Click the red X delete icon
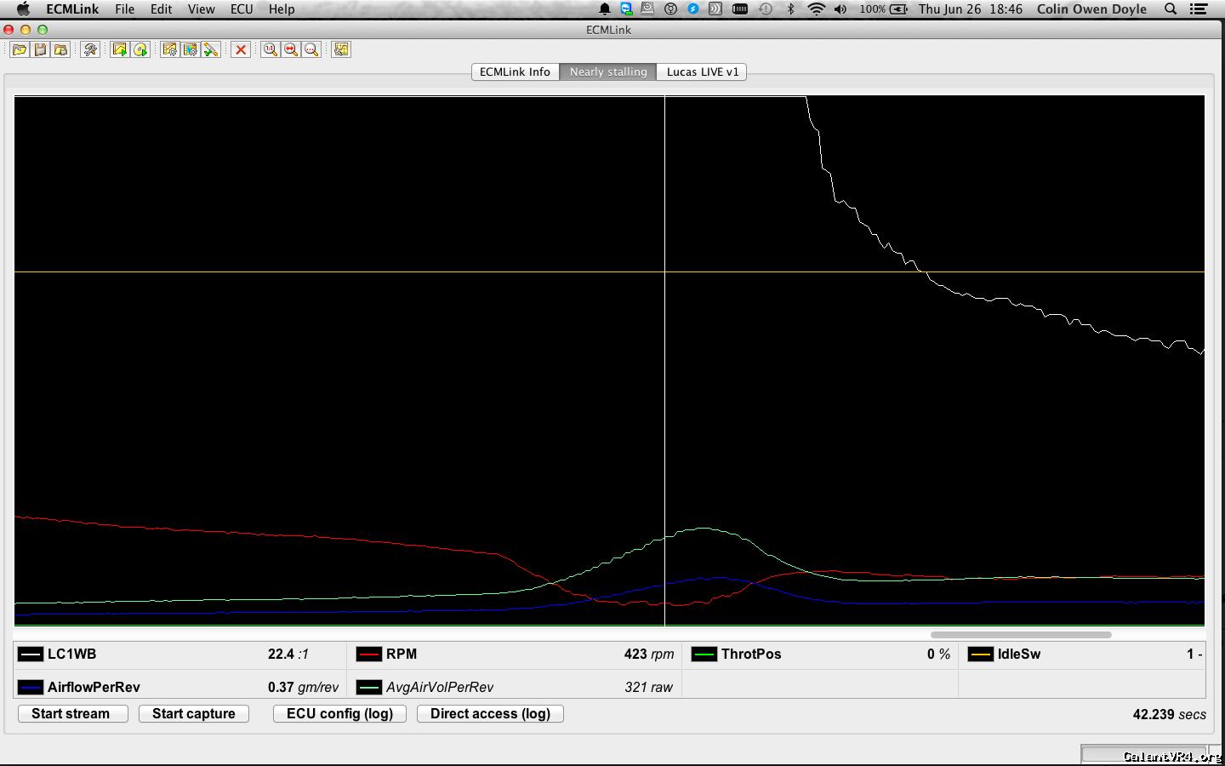This screenshot has width=1225, height=766. (x=241, y=50)
